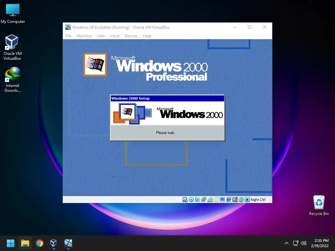Click the keyboard capture arrow indicator
The width and height of the screenshot is (335, 251).
pyautogui.click(x=247, y=200)
